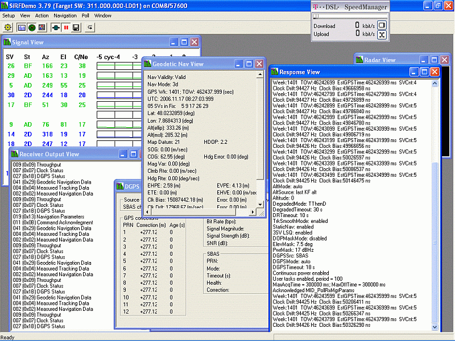Open the Setup menu
This screenshot has height=341, width=455.
(x=9, y=16)
